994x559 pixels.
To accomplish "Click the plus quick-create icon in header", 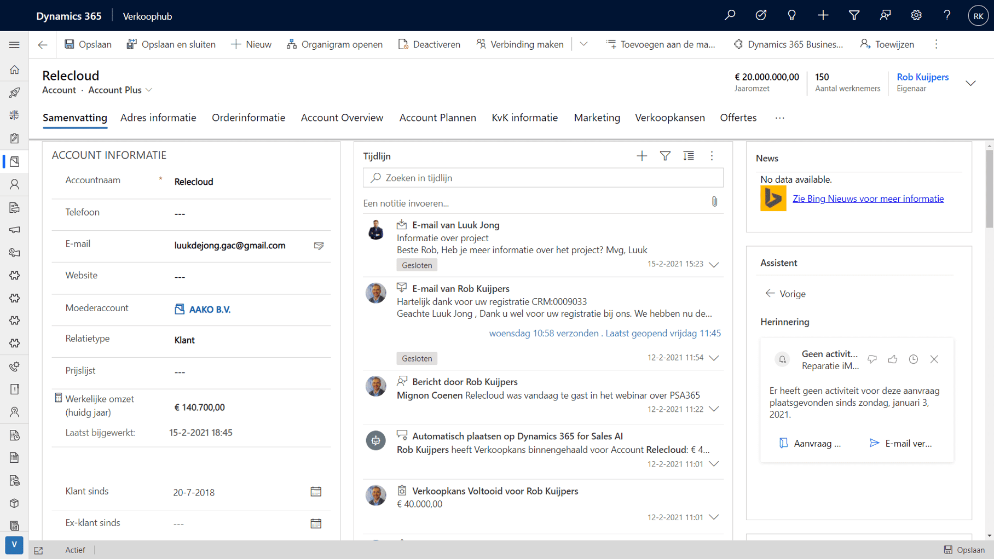I will pyautogui.click(x=823, y=15).
